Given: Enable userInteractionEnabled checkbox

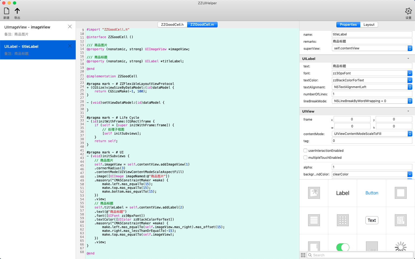Looking at the screenshot, I should (x=305, y=150).
